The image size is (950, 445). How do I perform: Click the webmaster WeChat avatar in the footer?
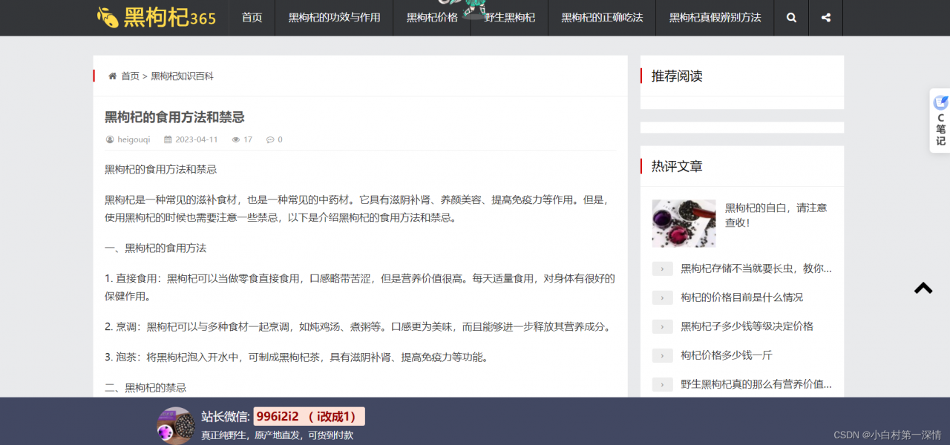tap(176, 425)
